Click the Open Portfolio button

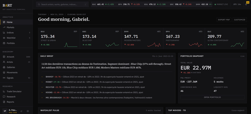pyautogui.click(x=212, y=97)
